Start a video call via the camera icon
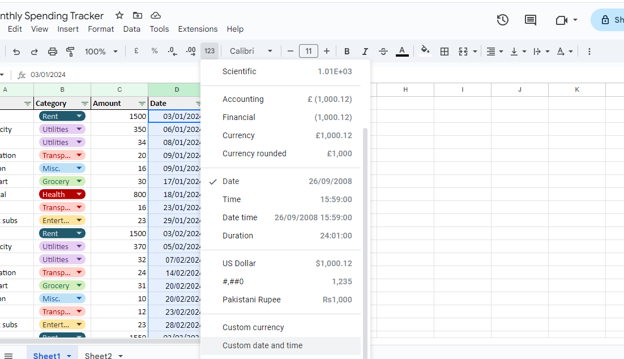This screenshot has width=624, height=359. (562, 20)
